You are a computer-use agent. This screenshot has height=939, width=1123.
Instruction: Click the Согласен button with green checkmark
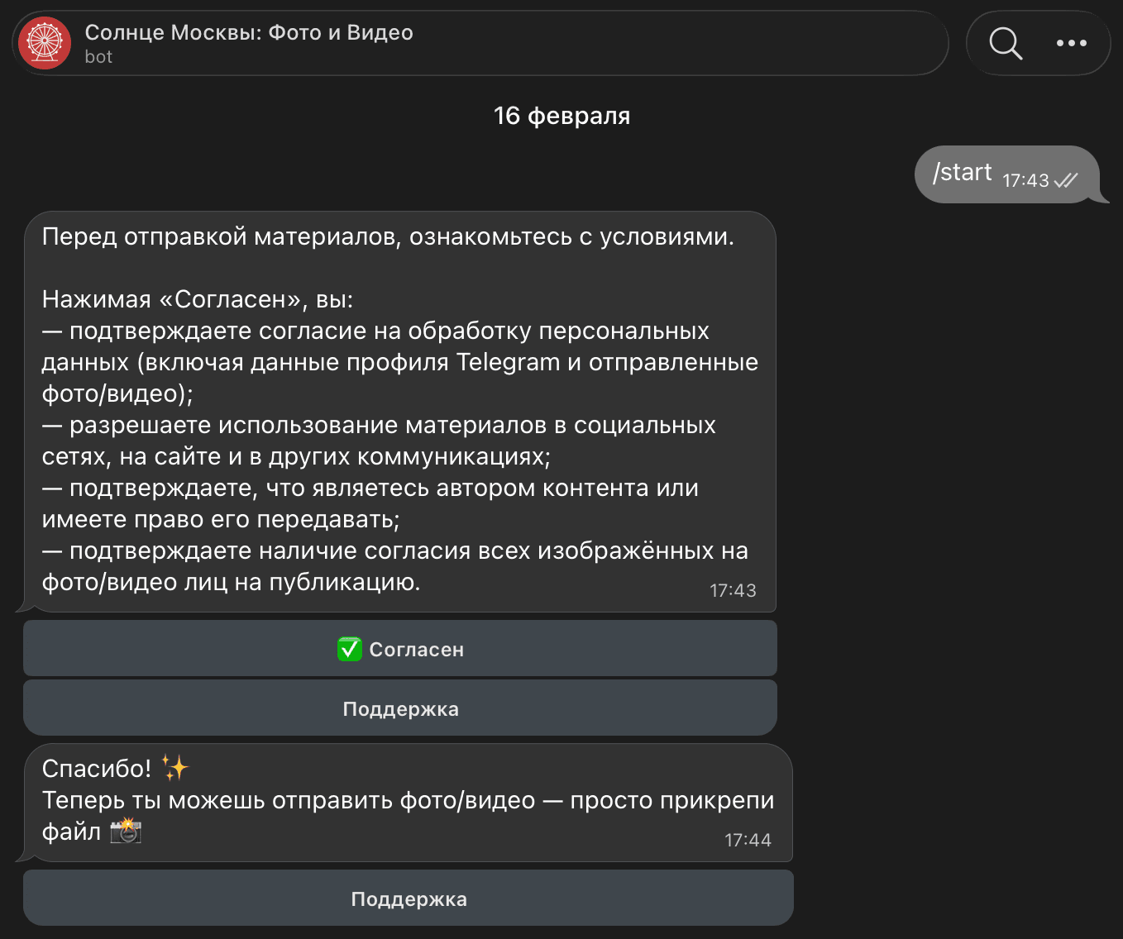click(x=400, y=649)
